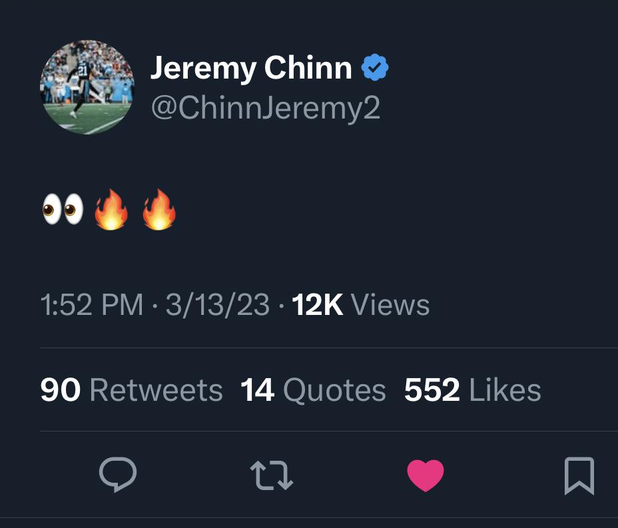Open the Jeremy Chinn display name
618x528 pixels.
[x=251, y=68]
